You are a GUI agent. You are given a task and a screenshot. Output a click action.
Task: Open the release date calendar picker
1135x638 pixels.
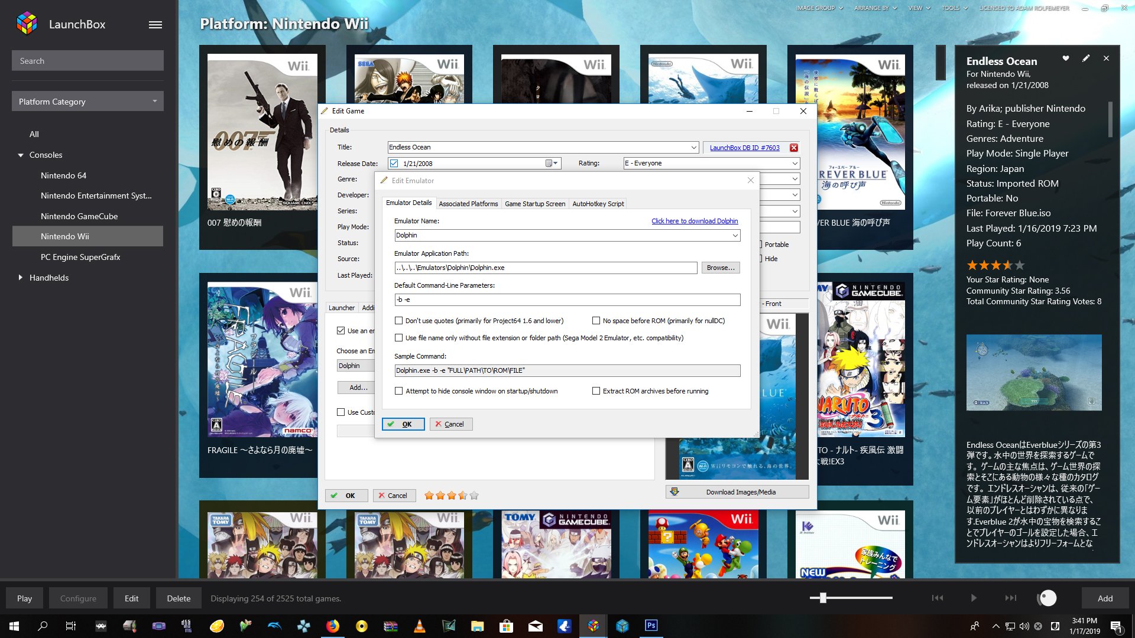551,164
